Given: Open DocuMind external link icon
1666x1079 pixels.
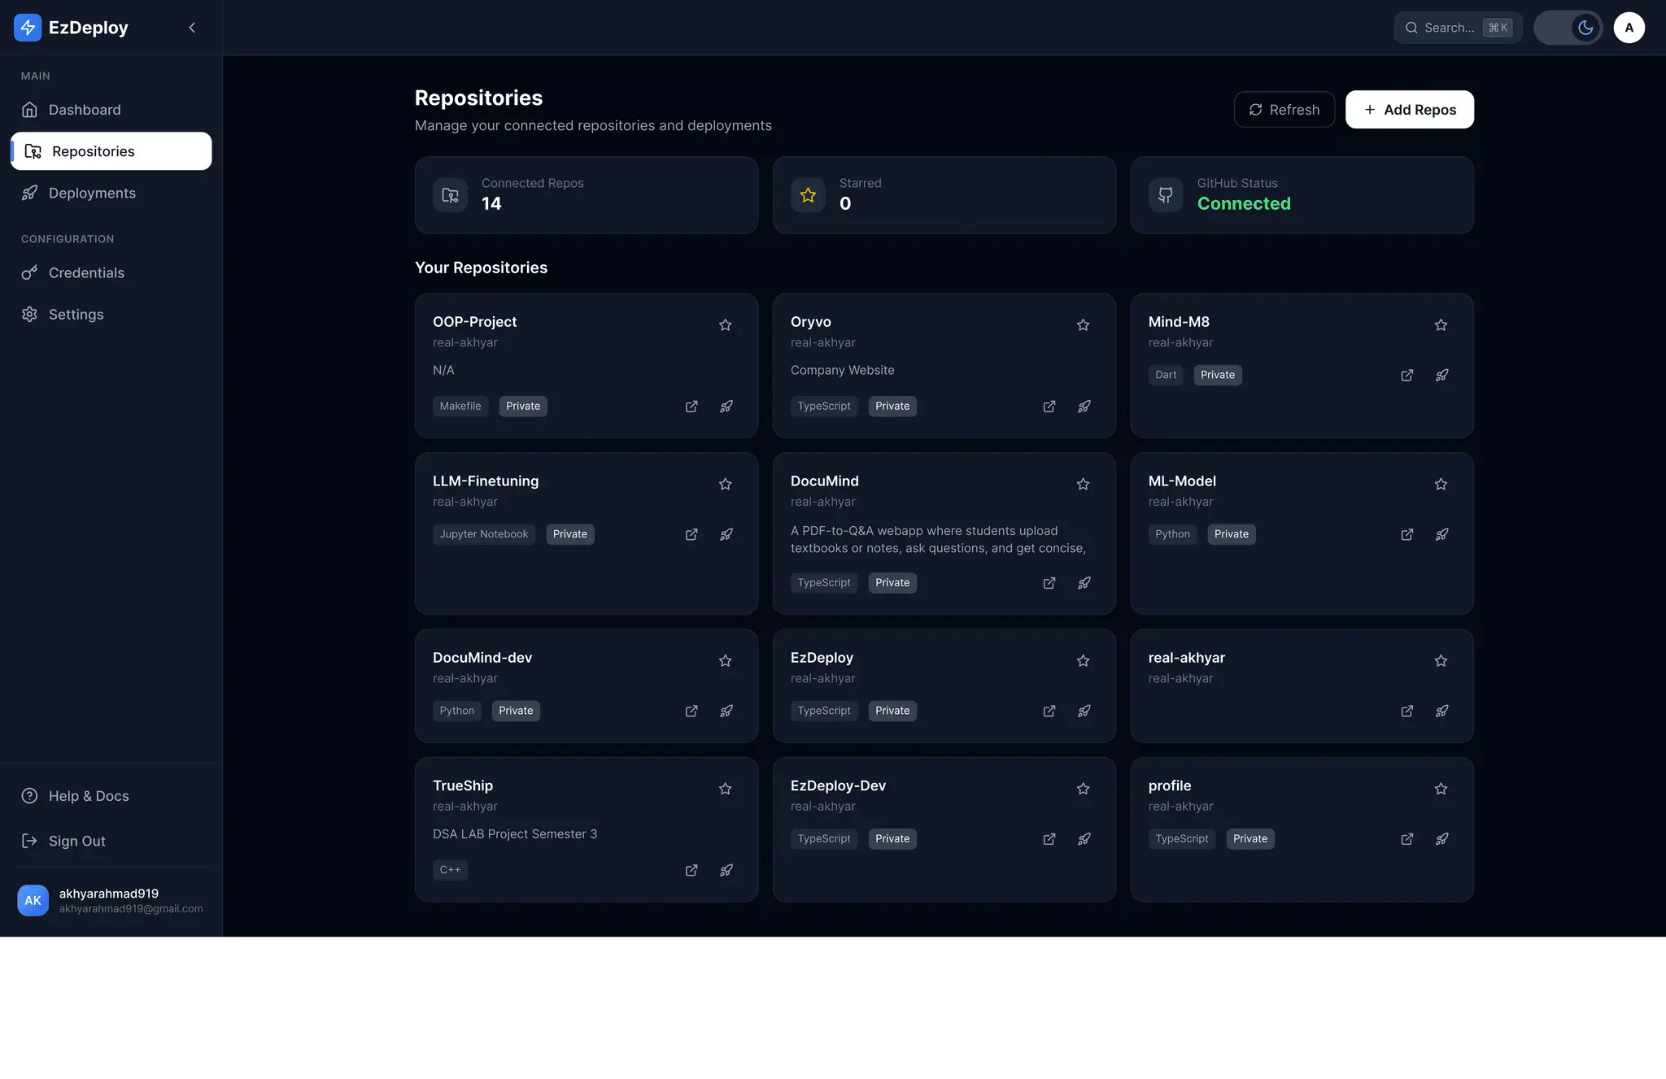Looking at the screenshot, I should coord(1049,583).
